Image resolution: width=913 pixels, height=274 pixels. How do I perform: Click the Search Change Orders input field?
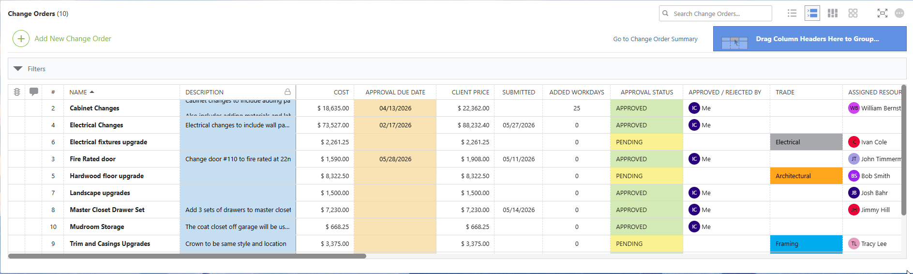click(x=715, y=14)
